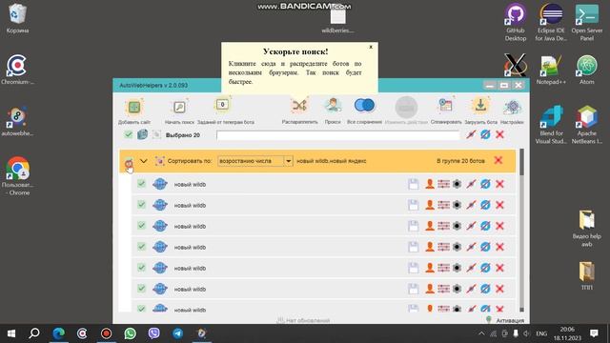Close the Ускорьте поиск tooltip

click(x=371, y=47)
